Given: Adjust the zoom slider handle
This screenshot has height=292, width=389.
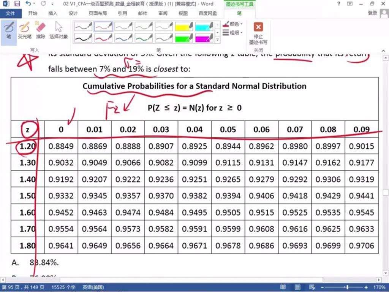Looking at the screenshot, I should 348,287.
